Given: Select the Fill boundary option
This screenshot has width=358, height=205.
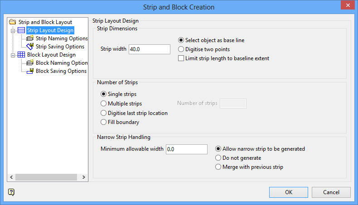Looking at the screenshot, I should click(x=104, y=122).
